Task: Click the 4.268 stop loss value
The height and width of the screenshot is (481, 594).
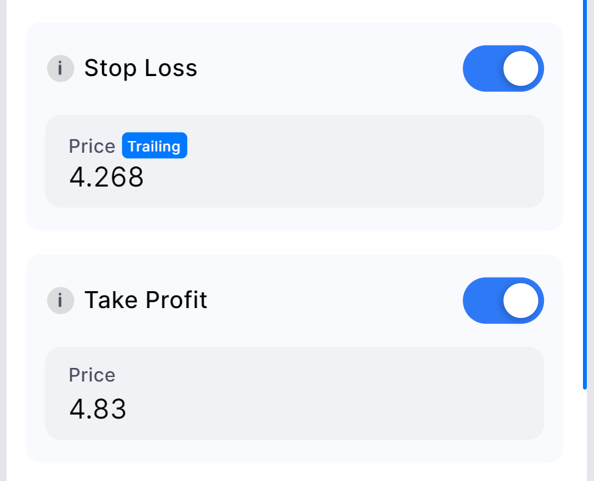Action: [x=107, y=177]
